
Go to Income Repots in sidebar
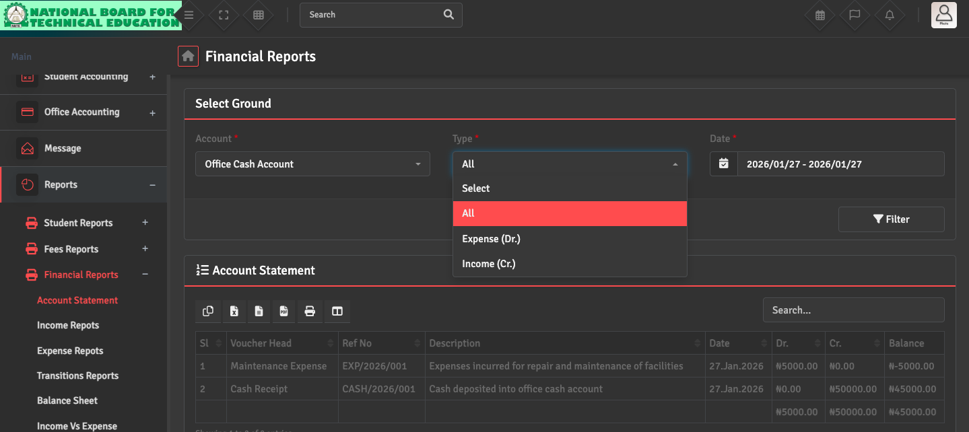click(x=68, y=325)
